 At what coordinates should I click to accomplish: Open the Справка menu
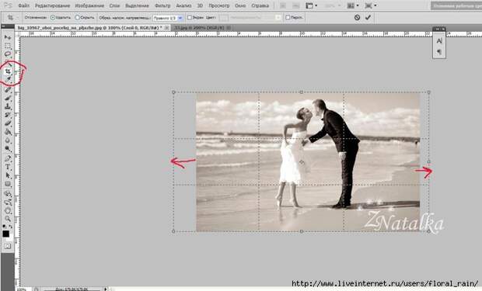tap(260, 5)
